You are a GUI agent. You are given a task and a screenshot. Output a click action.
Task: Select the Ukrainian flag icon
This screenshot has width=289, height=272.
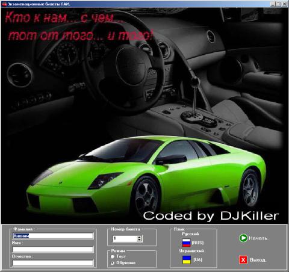(187, 260)
